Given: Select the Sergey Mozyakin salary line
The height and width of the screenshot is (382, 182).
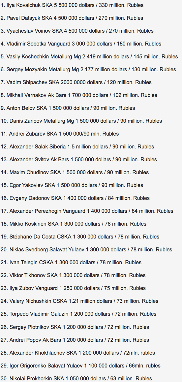Looking at the screenshot, I should pyautogui.click(x=88, y=69).
